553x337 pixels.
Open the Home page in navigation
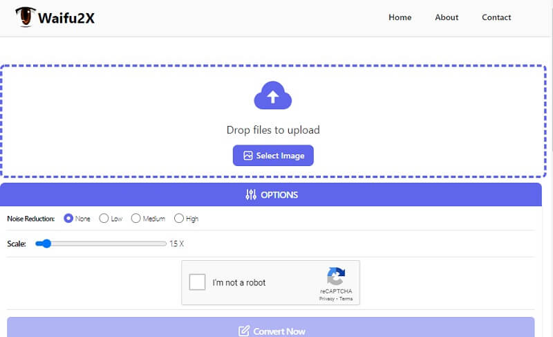[400, 17]
